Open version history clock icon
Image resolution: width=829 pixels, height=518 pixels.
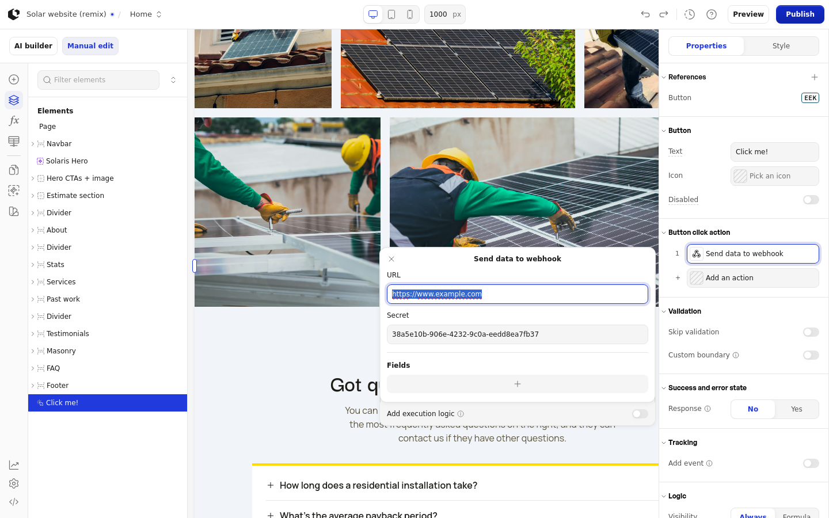690,14
